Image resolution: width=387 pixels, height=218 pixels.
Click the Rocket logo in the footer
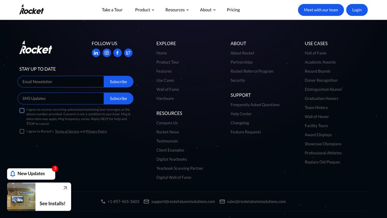pyautogui.click(x=36, y=48)
